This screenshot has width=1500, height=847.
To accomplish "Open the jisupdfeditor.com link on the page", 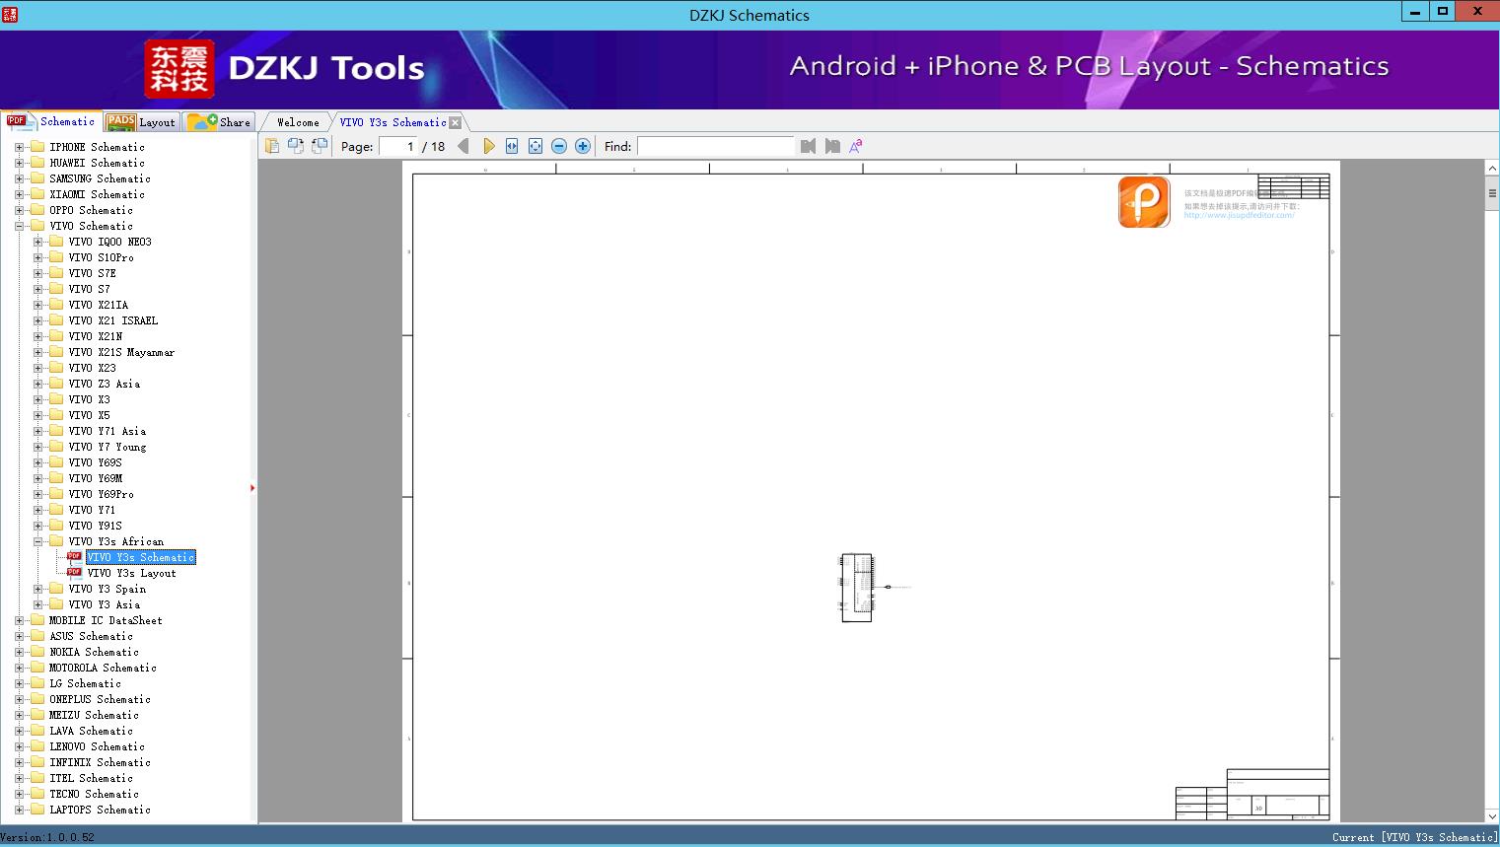I will click(1239, 215).
